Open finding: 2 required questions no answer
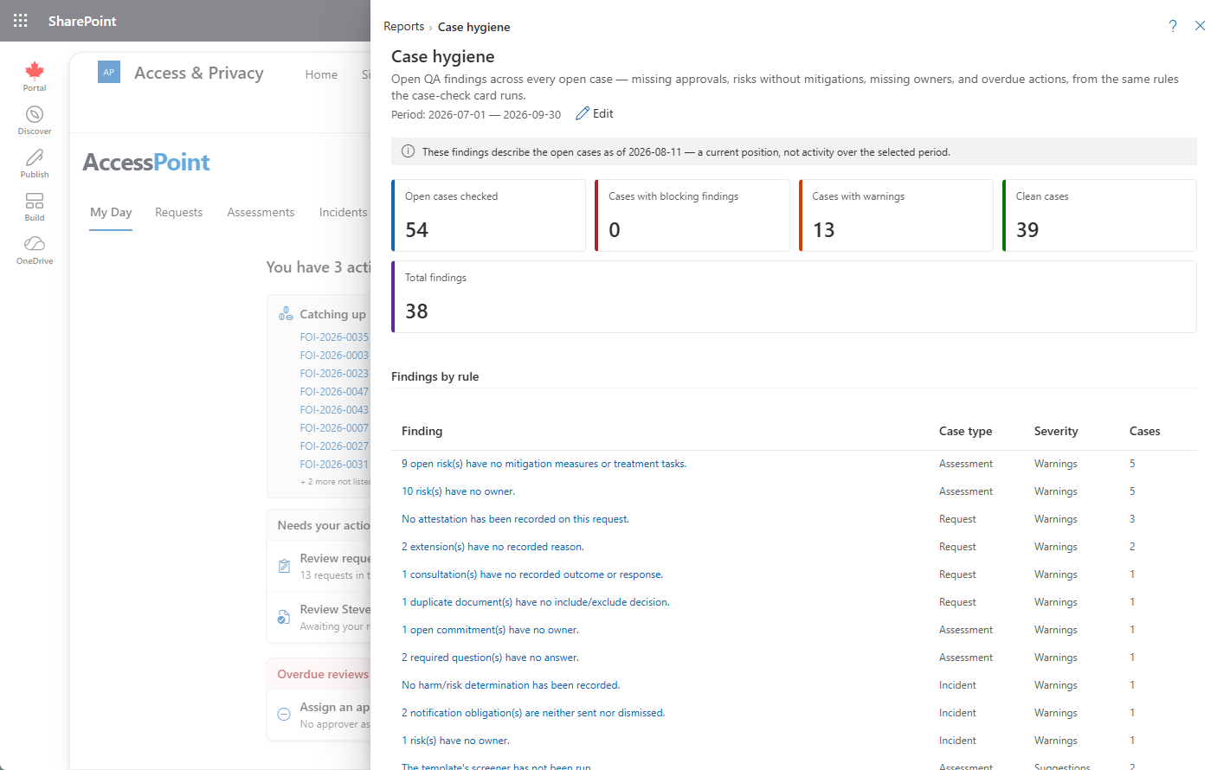Image resolution: width=1217 pixels, height=770 pixels. (x=490, y=658)
